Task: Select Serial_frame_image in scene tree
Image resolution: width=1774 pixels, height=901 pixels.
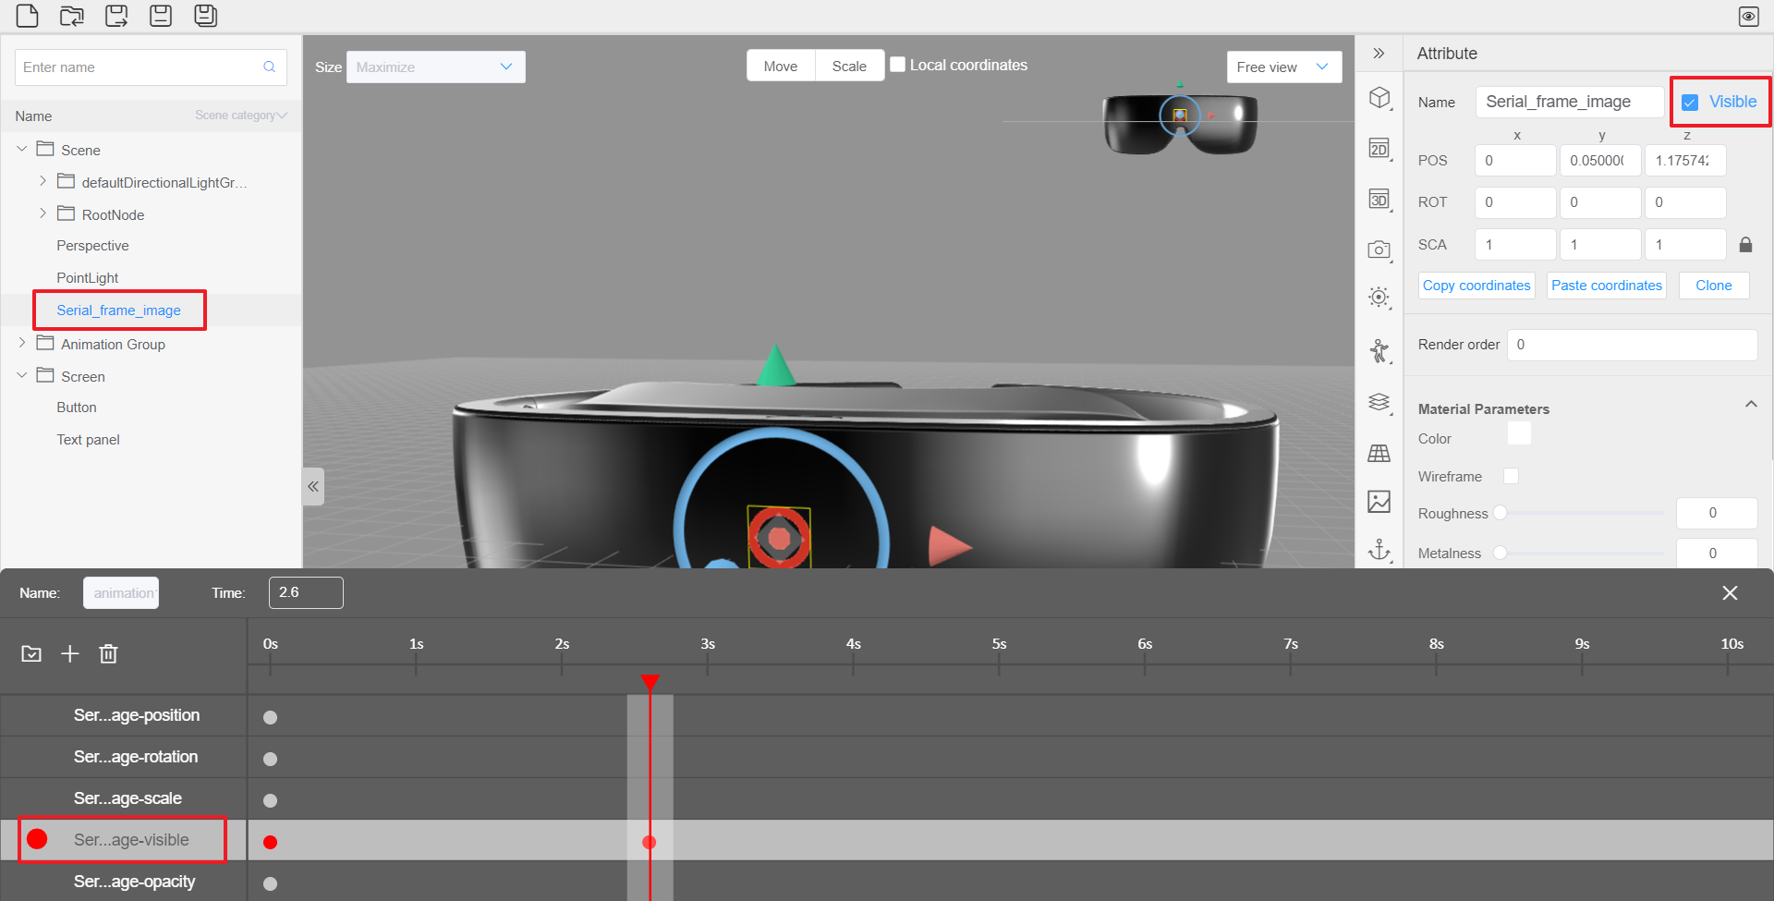Action: click(x=118, y=310)
